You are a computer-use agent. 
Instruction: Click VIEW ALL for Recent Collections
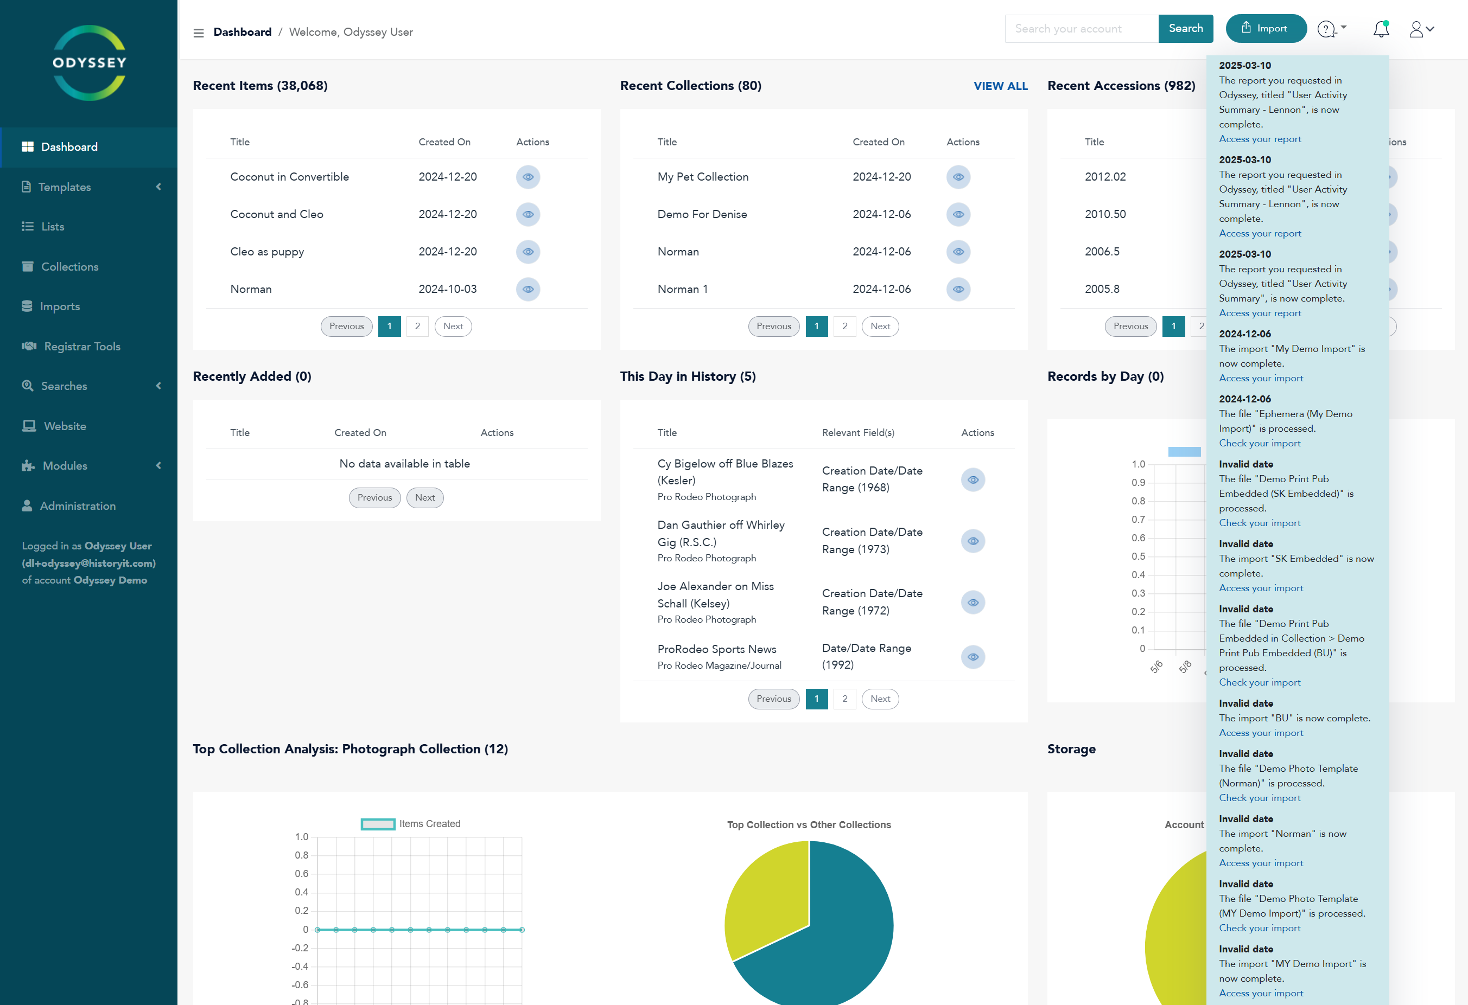1000,86
